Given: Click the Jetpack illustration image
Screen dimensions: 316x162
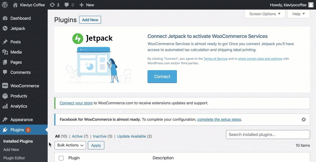Looking at the screenshot, I should (x=99, y=64).
